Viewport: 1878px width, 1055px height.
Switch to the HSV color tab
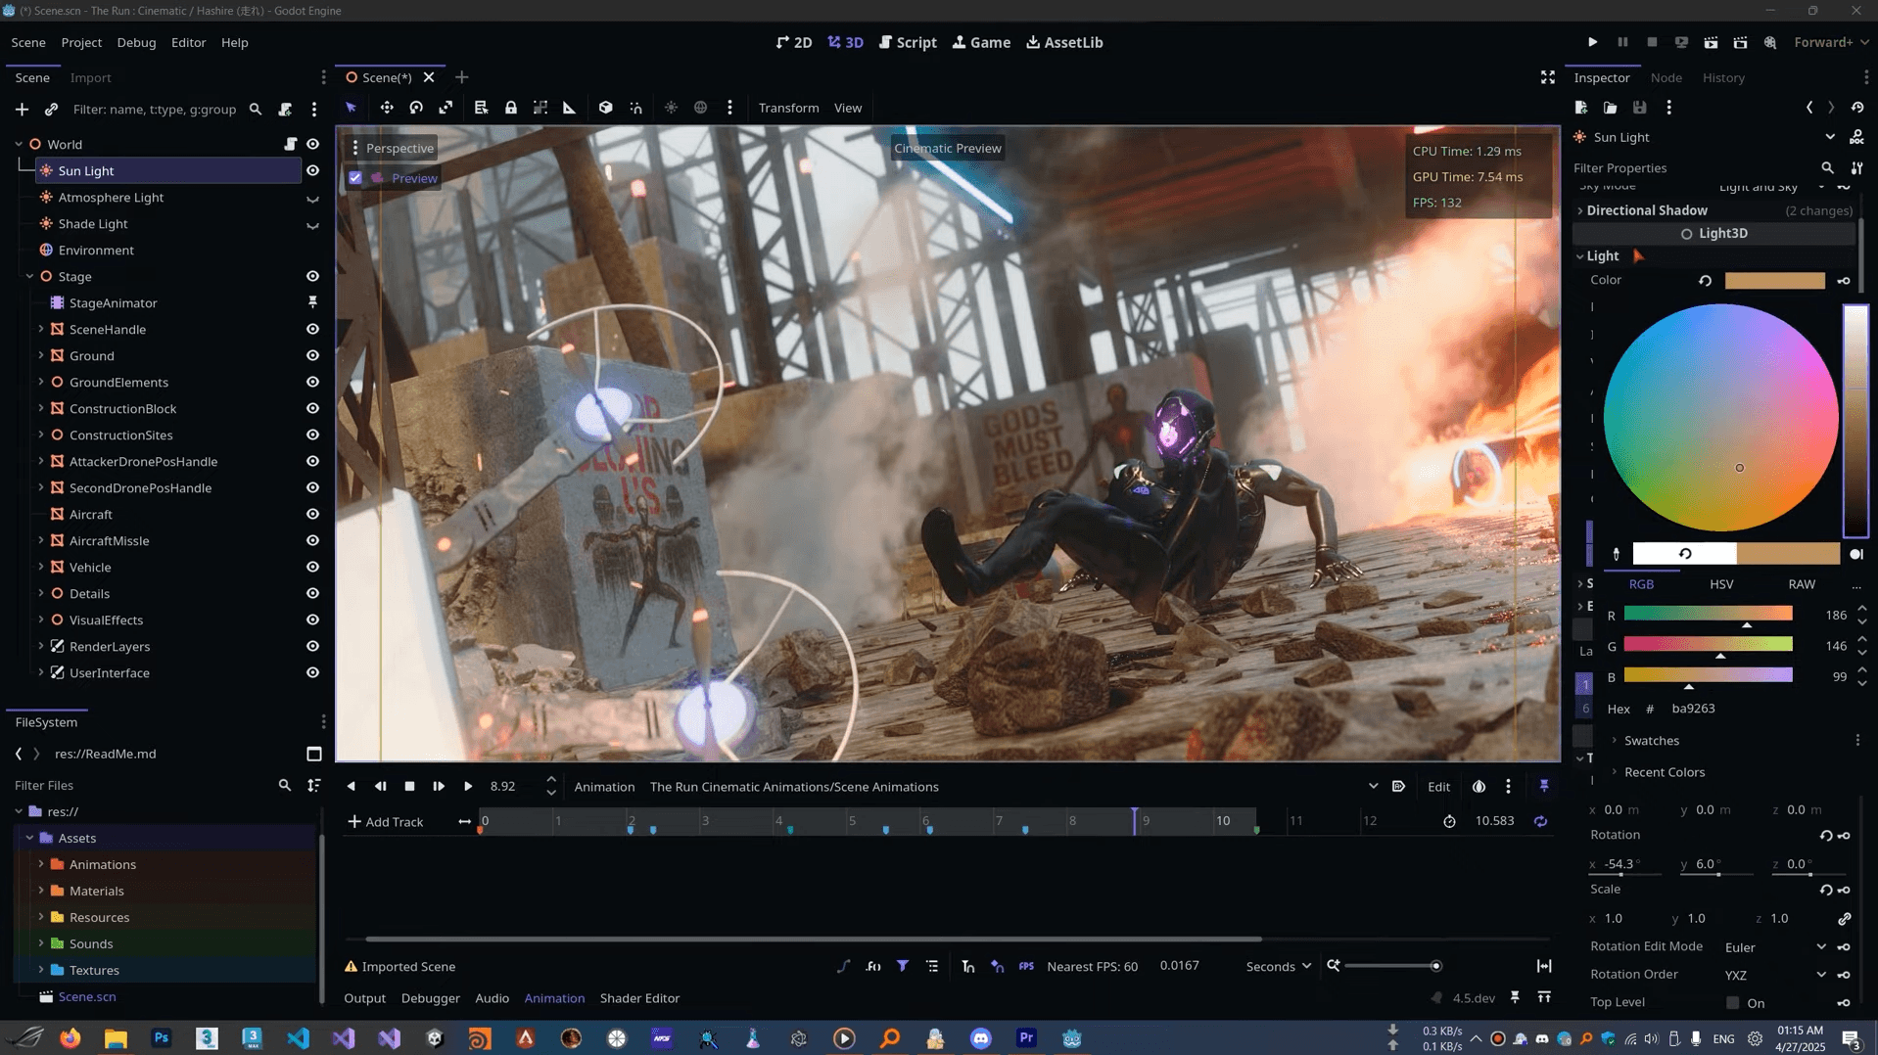pyautogui.click(x=1720, y=584)
